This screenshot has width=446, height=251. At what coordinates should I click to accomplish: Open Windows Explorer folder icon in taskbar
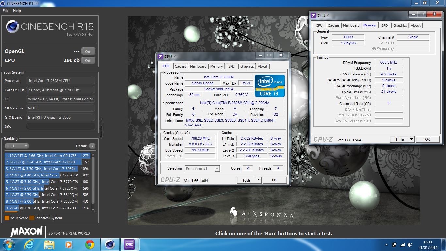click(49, 244)
